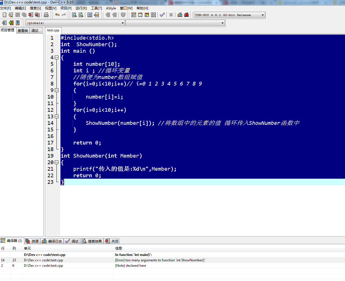This screenshot has height=281, width=345.
Task: Open the 帮助[H] menu
Action: click(142, 8)
